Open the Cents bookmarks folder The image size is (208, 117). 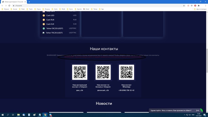55,9
